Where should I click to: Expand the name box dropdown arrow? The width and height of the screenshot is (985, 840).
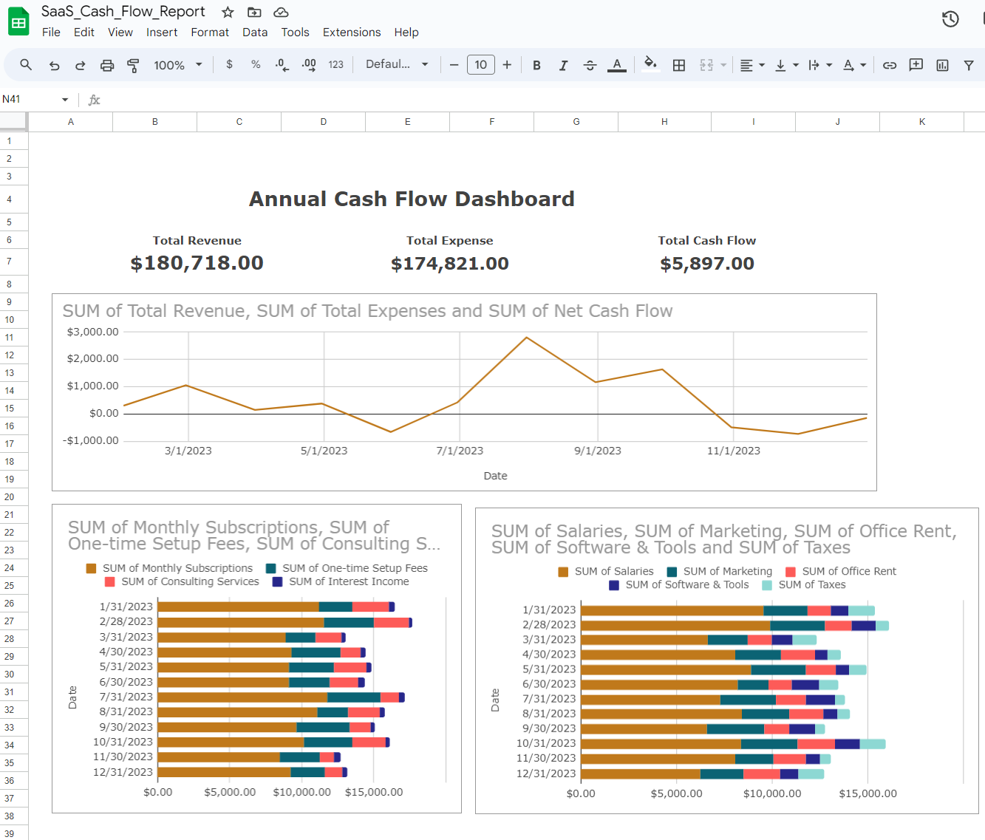point(65,100)
